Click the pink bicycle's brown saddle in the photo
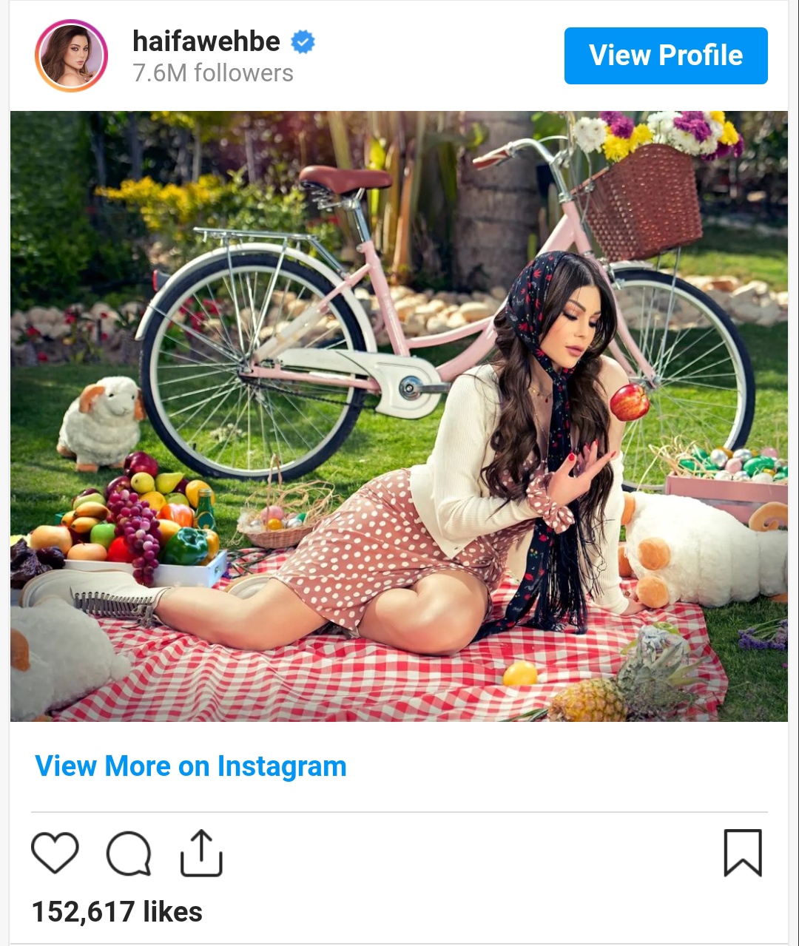This screenshot has width=799, height=946. pyautogui.click(x=345, y=179)
